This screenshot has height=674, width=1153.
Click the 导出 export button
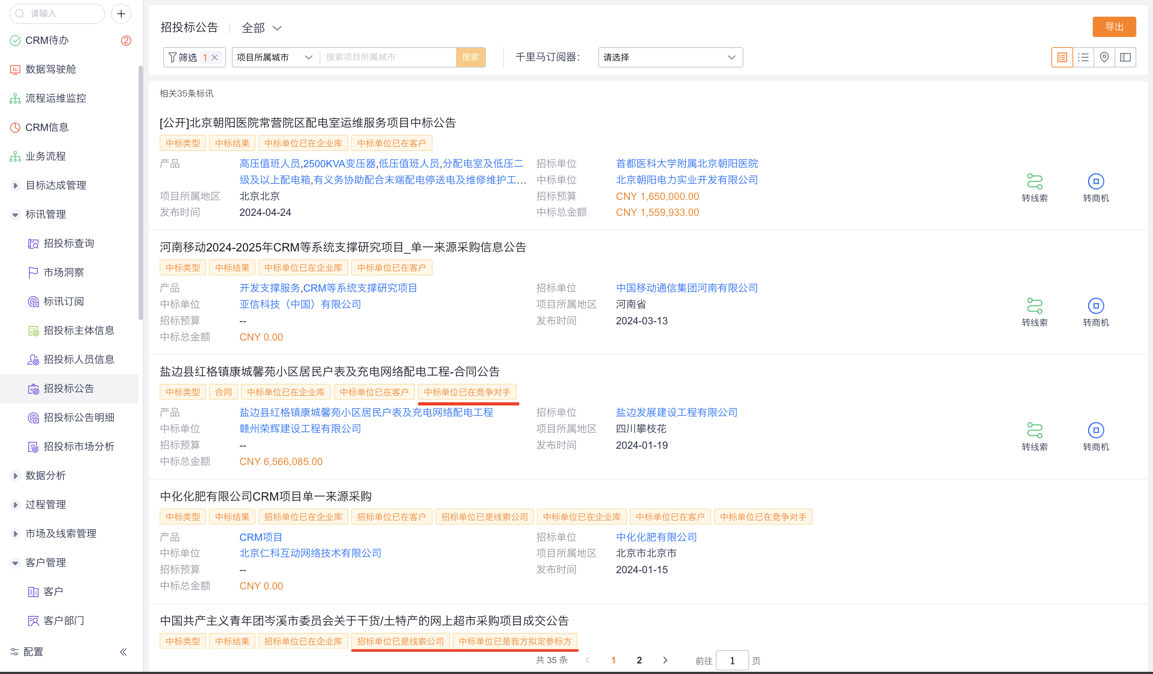coord(1114,27)
